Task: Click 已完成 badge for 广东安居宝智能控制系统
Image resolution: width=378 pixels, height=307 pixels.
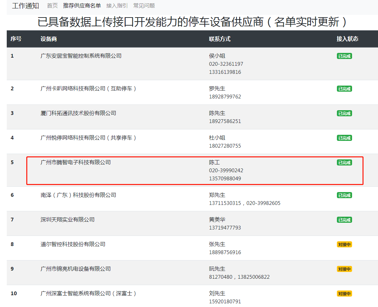Action: click(344, 56)
